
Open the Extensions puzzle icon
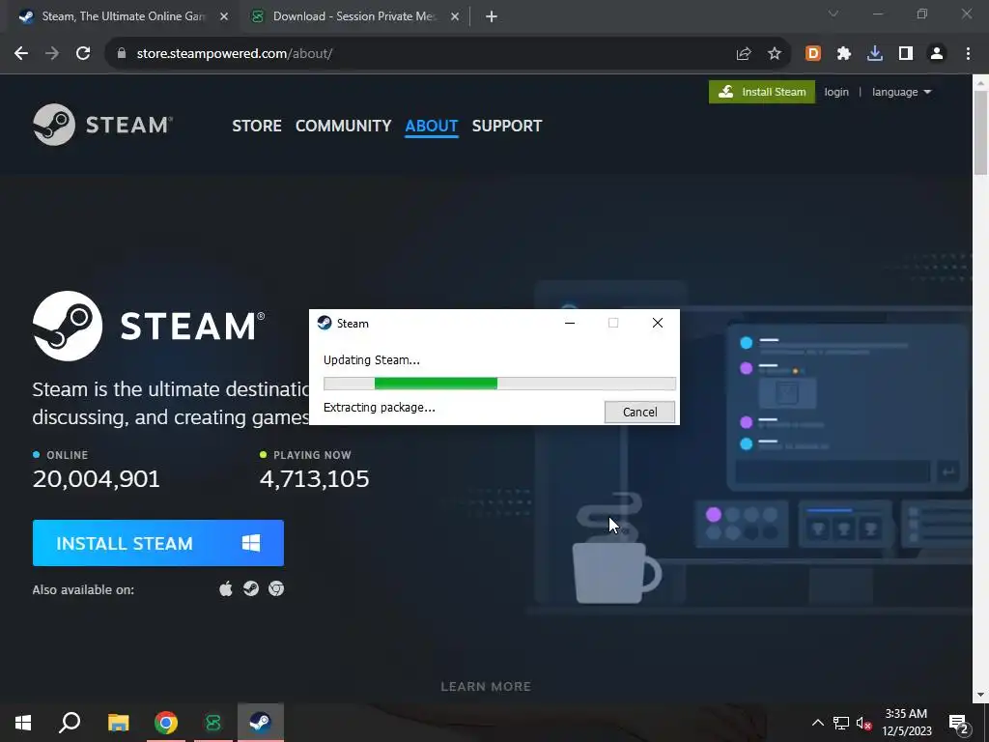pyautogui.click(x=844, y=54)
